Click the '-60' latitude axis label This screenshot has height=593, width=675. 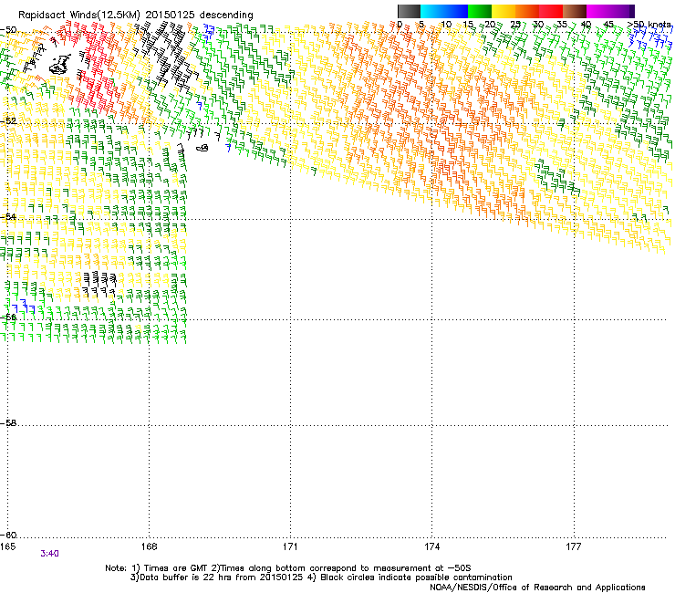tap(8, 536)
